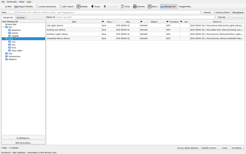Click the Saját alkategóriák tree header
Image resolution: width=246 pixels, height=154 pixels.
[x=23, y=21]
